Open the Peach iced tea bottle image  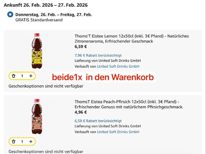point(37,116)
